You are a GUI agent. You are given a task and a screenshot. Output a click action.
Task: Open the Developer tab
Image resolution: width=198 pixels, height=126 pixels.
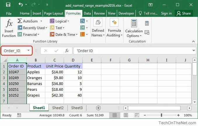(126, 13)
